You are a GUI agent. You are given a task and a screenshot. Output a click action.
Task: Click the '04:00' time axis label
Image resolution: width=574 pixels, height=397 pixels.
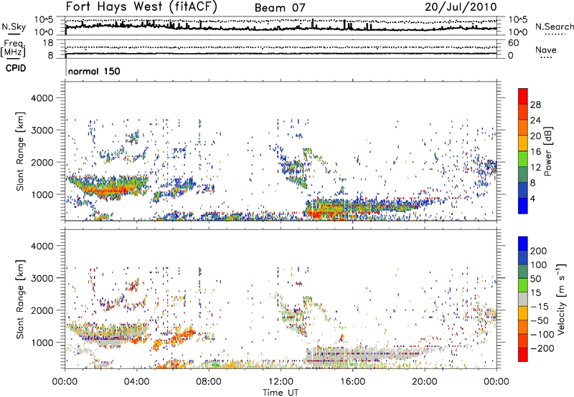point(137,382)
